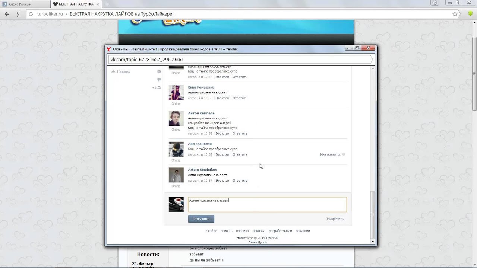Open the Yandex home button
Image resolution: width=477 pixels, height=268 pixels.
(x=18, y=14)
